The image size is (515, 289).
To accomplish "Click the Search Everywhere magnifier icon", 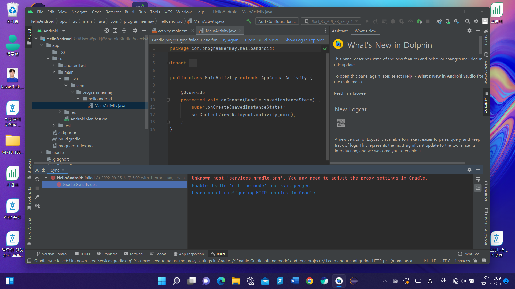I will 467,21.
